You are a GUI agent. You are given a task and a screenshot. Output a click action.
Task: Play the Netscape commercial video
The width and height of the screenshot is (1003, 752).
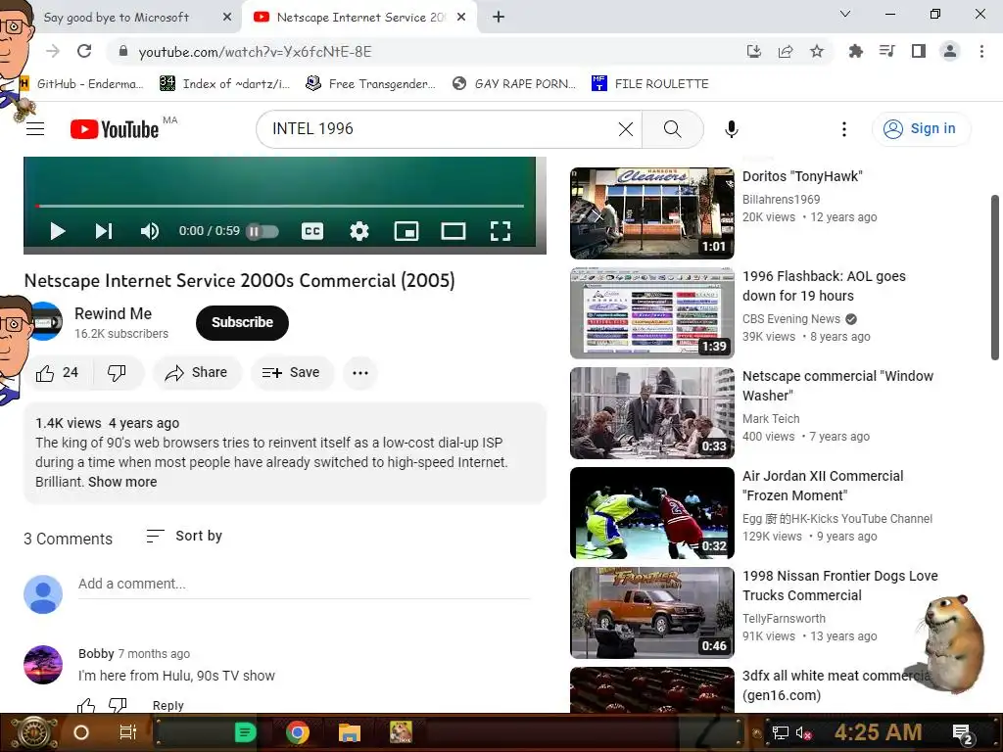tap(58, 231)
